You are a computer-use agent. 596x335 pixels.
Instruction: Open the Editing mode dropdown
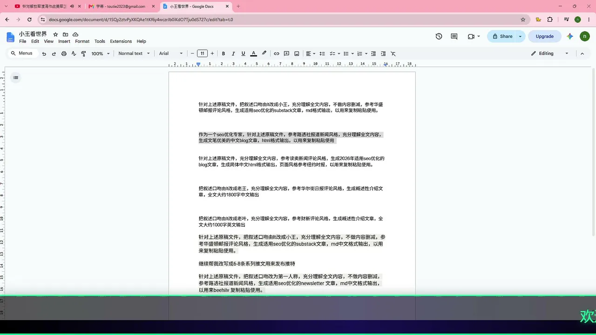[x=550, y=54]
